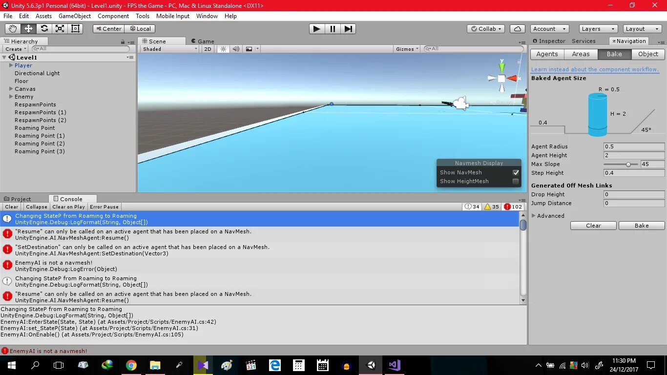Select the Scale tool

click(60, 29)
